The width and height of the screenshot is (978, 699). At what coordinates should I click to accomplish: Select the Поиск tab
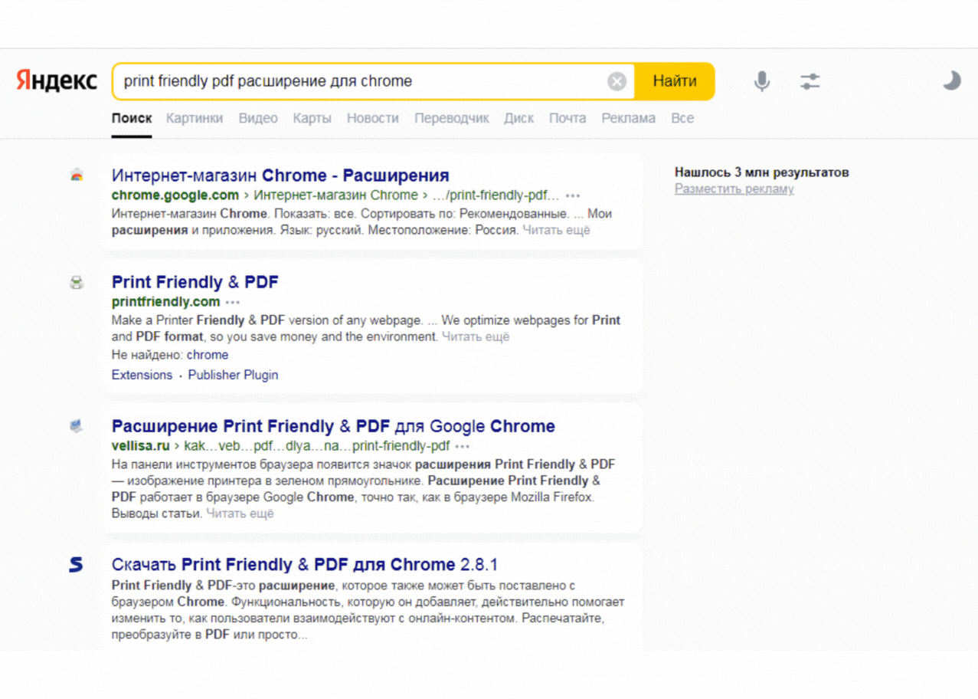tap(132, 118)
